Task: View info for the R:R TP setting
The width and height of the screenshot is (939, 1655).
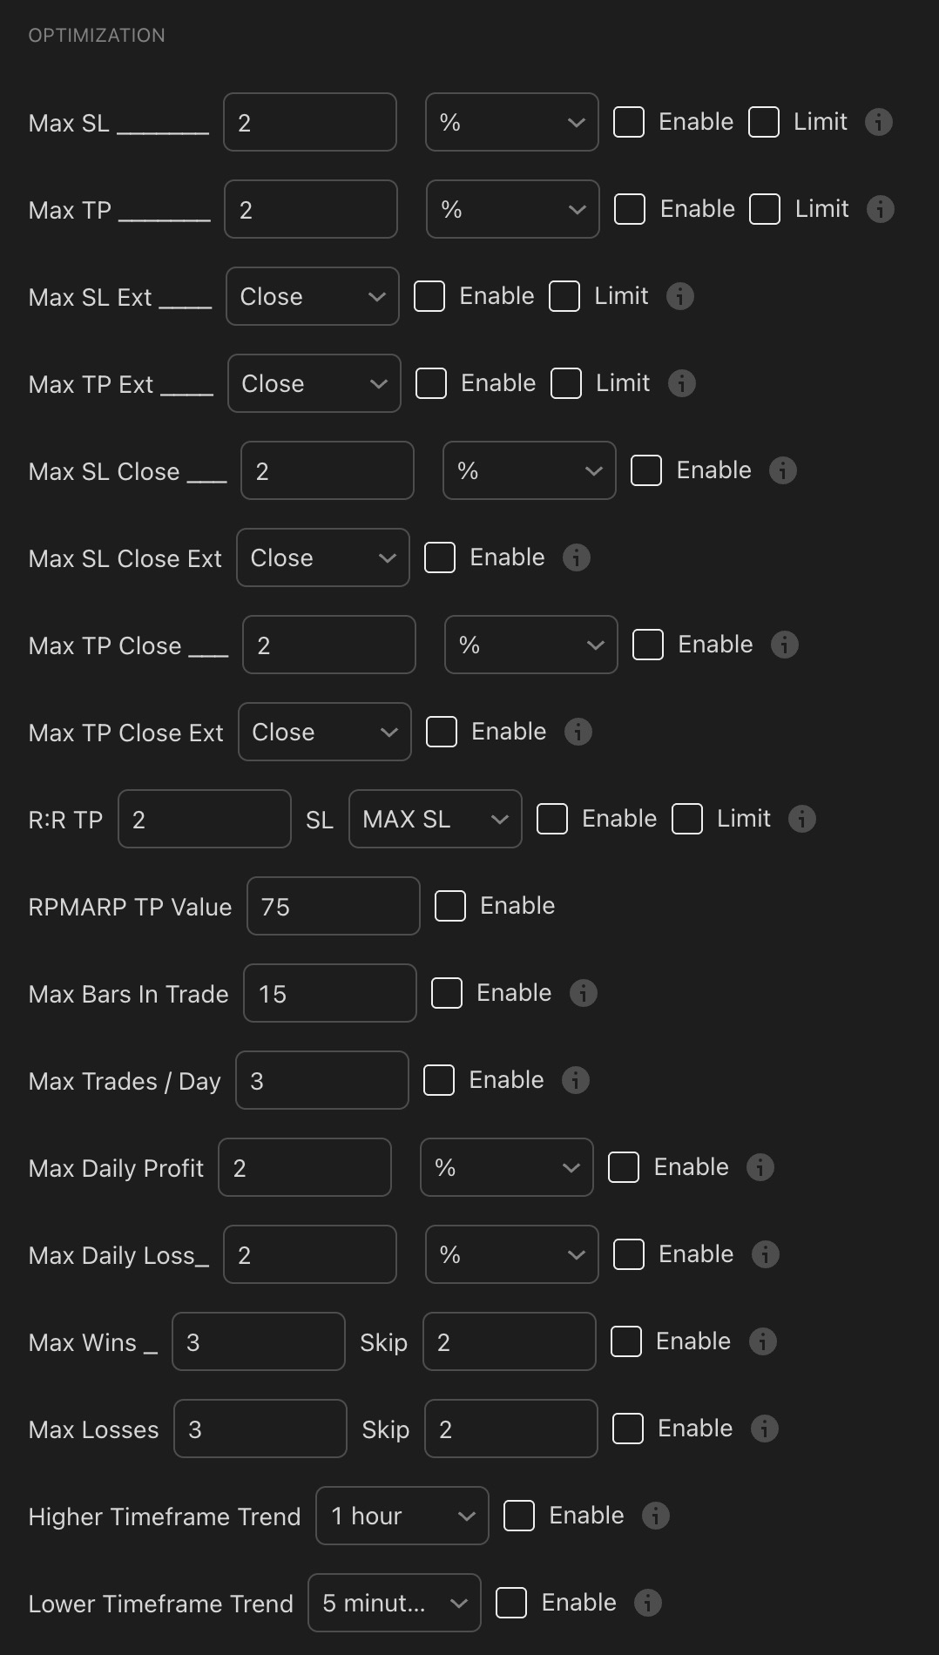Action: point(801,819)
